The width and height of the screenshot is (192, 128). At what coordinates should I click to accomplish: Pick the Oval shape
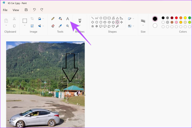(x=101, y=18)
